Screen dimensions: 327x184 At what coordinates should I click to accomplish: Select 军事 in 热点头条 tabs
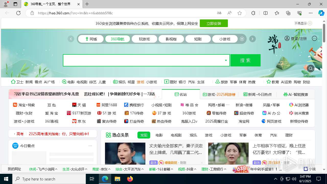243,135
